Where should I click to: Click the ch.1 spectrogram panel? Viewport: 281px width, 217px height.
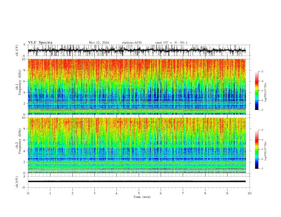click(x=137, y=87)
